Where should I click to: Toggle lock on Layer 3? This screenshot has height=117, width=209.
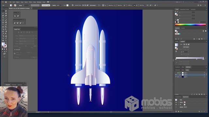coord(178,73)
